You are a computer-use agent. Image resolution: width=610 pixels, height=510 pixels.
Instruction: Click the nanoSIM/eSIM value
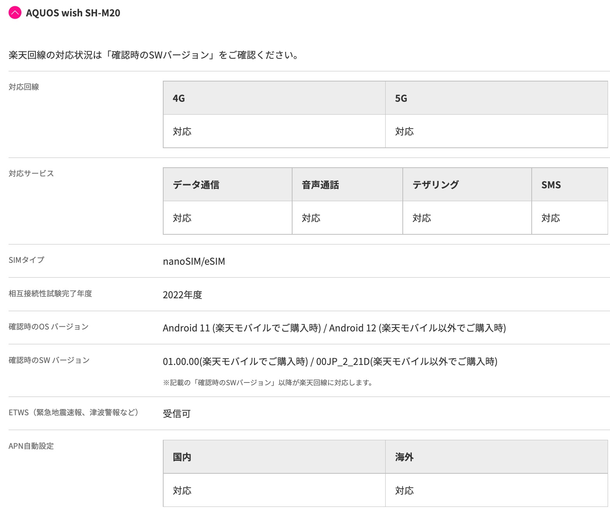pos(194,261)
